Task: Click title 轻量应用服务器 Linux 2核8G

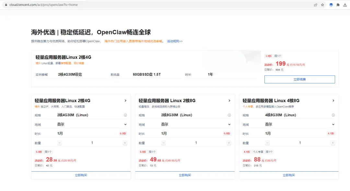Action: pyautogui.click(x=167, y=101)
